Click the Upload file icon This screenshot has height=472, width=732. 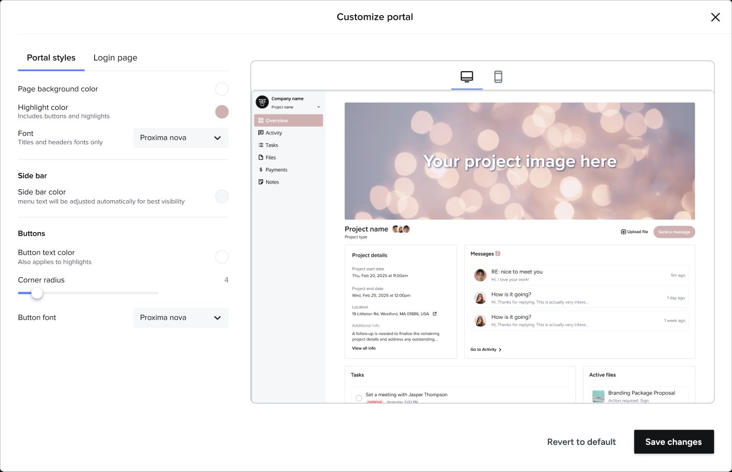[x=623, y=232]
